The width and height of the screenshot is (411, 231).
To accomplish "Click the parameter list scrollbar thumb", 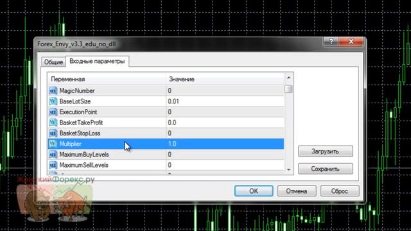I will coord(288,89).
